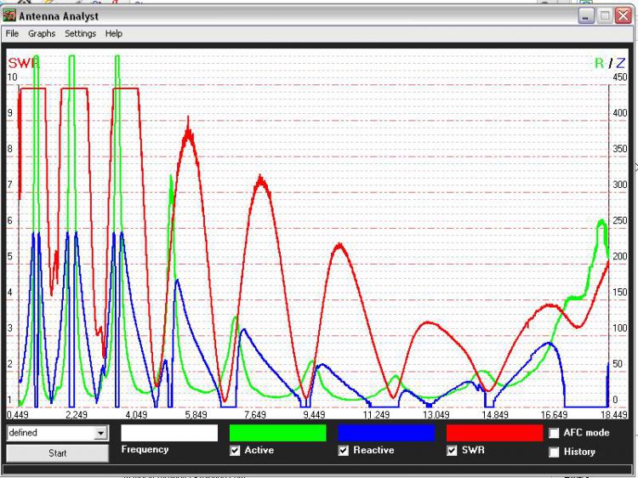Click the Start button
This screenshot has height=478, width=638.
tap(57, 452)
